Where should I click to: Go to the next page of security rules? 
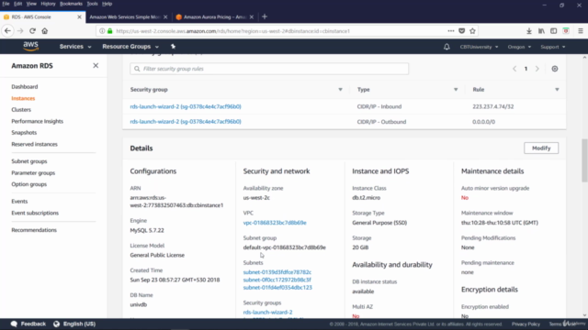537,69
